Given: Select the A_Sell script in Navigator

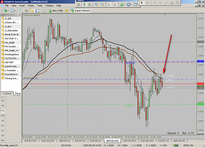Looking at the screenshot, I should [8, 19].
